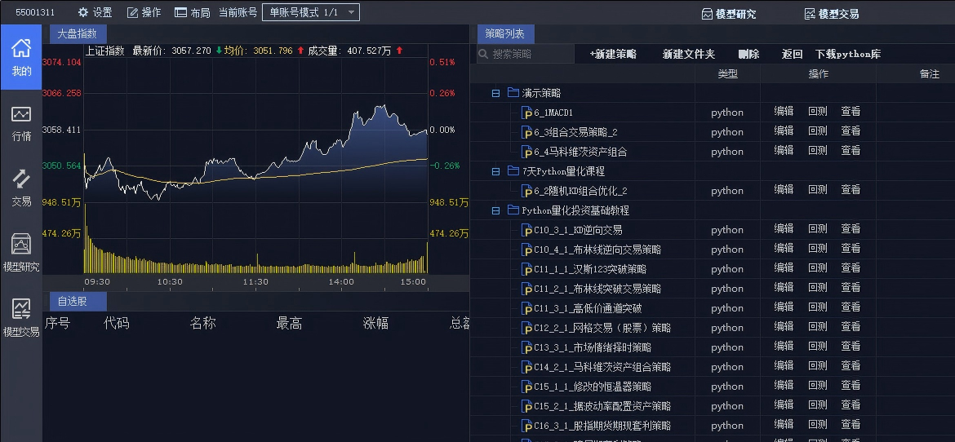Viewport: 955px width, 442px height.
Task: Click the +新建策略 button
Action: click(x=612, y=54)
